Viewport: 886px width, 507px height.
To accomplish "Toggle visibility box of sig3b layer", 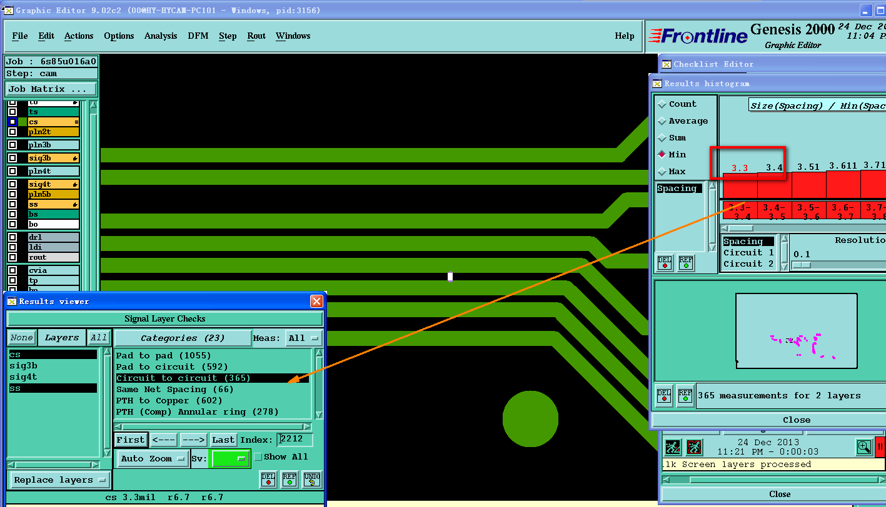I will (x=13, y=158).
